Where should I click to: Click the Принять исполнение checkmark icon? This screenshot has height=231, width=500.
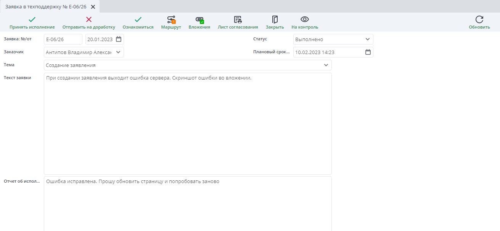tap(32, 19)
